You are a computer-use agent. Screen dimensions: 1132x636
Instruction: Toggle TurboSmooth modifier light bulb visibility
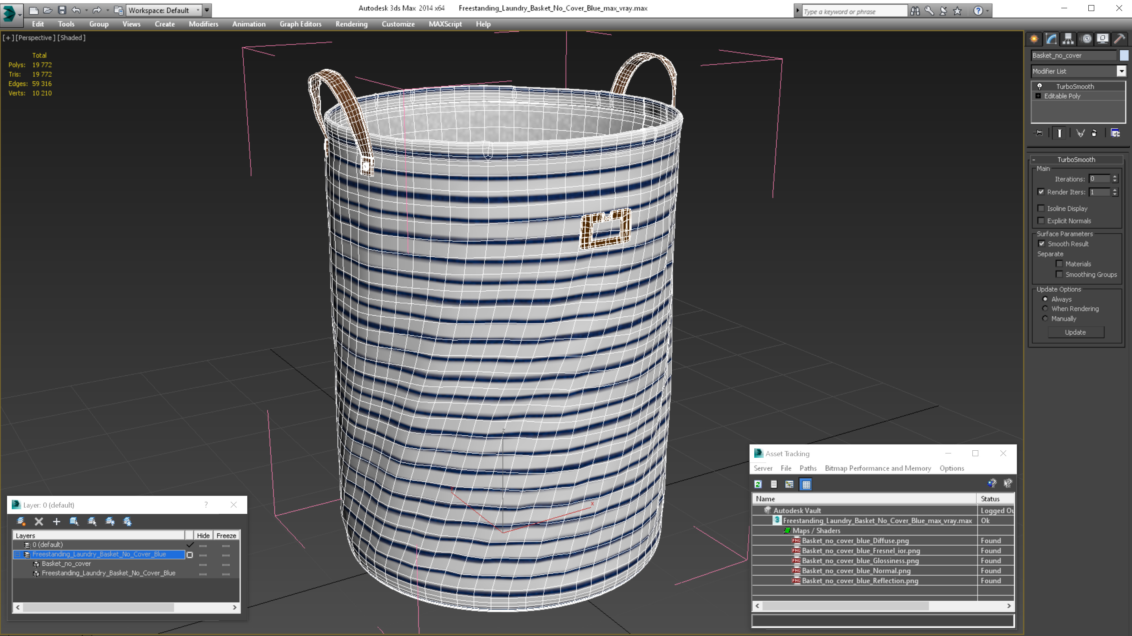(1040, 86)
